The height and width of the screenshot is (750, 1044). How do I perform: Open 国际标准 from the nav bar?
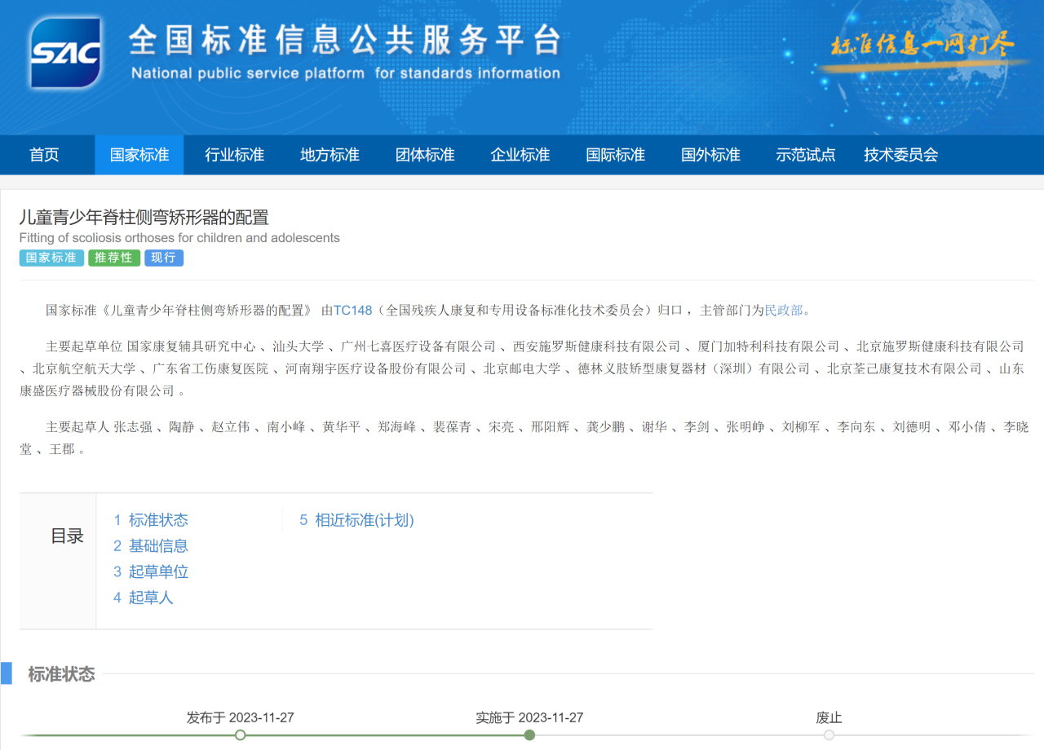615,155
